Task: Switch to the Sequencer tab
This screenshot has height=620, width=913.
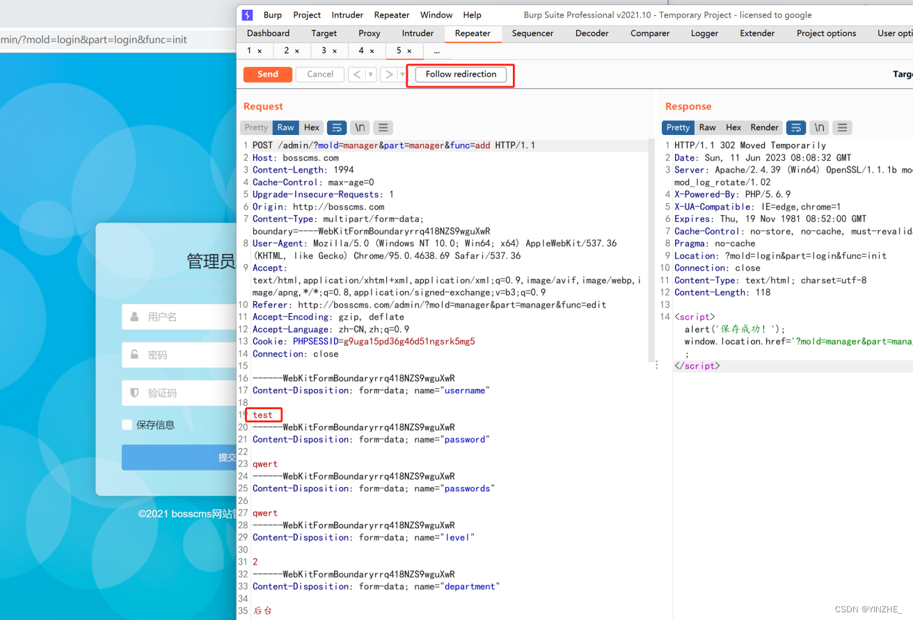Action: 532,33
